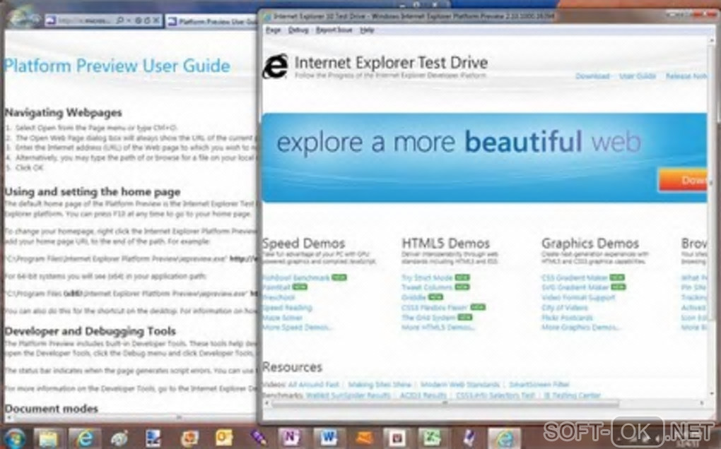Viewport: 721px width, 449px height.
Task: Click the purple pen taskbar icon
Action: (257, 438)
